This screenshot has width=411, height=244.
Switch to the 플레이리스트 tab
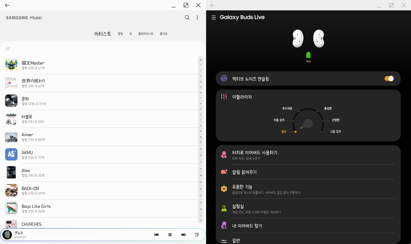click(146, 34)
